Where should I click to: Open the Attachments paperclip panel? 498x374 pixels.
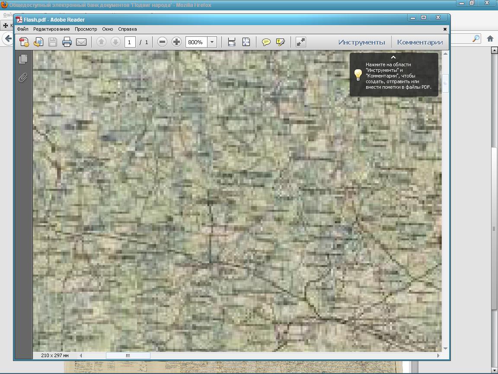(x=23, y=77)
